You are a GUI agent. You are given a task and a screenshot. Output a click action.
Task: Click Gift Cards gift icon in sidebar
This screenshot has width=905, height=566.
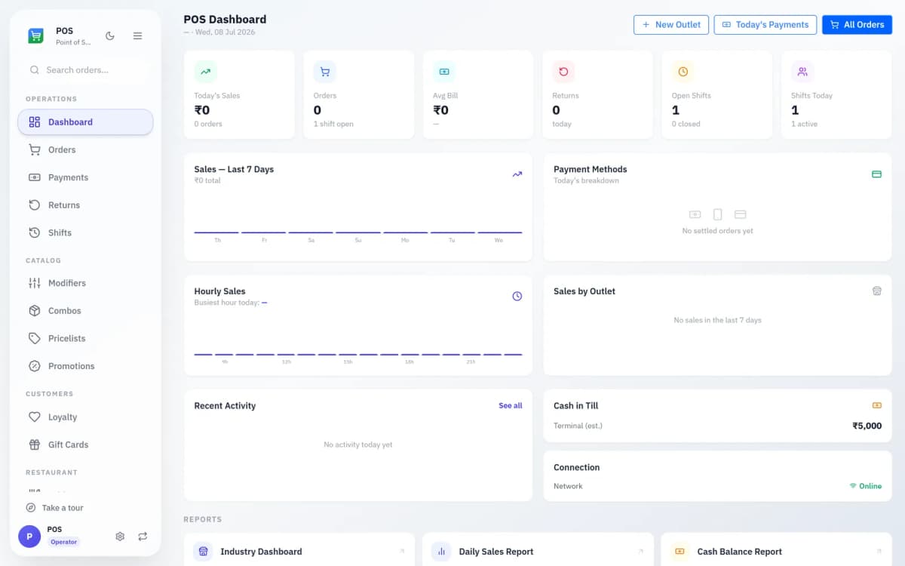(35, 444)
